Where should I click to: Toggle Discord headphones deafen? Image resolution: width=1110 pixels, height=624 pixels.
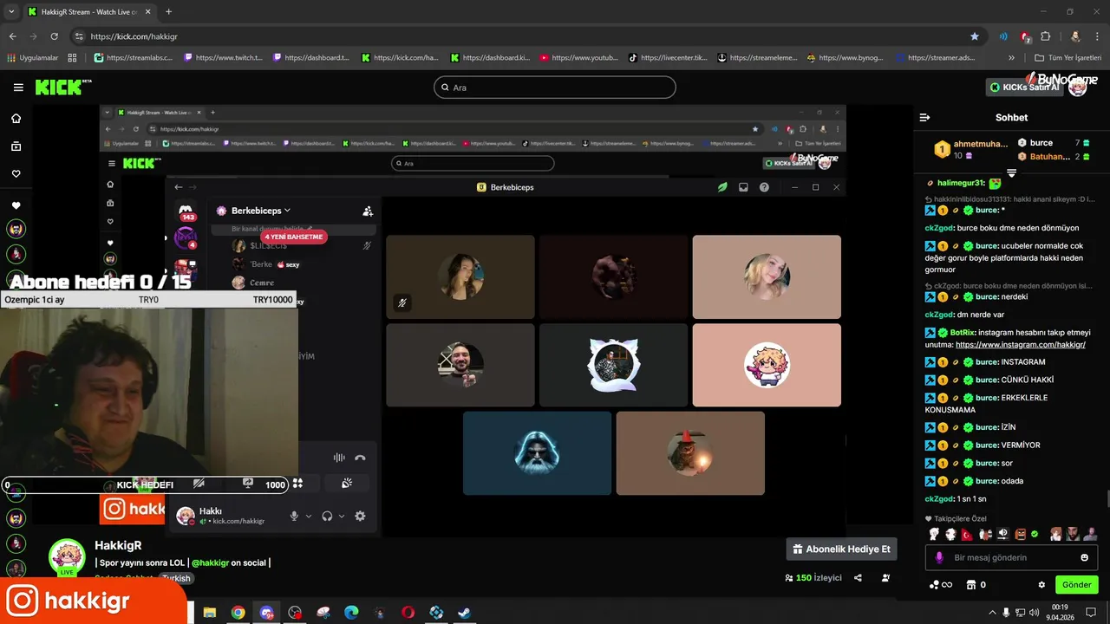click(x=327, y=516)
